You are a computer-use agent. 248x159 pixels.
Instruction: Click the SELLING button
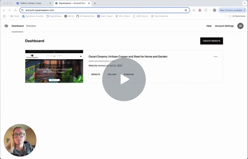112,75
